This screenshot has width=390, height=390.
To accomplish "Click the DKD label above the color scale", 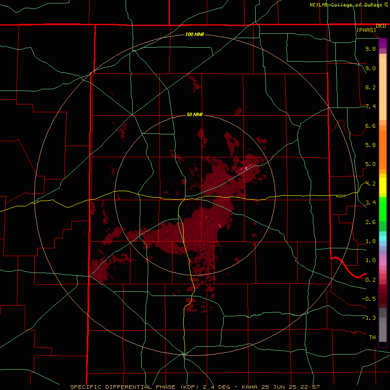I will pos(381,26).
